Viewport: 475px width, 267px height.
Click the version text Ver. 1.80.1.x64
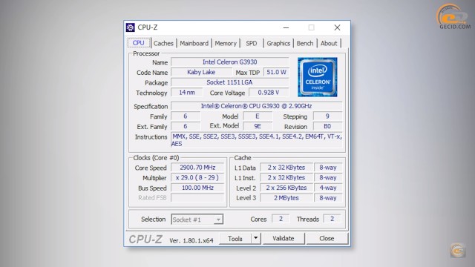(x=191, y=240)
